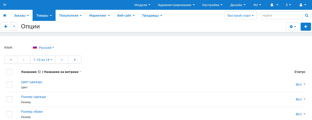Add a new option with plus button
312x120 pixels.
coord(306,27)
